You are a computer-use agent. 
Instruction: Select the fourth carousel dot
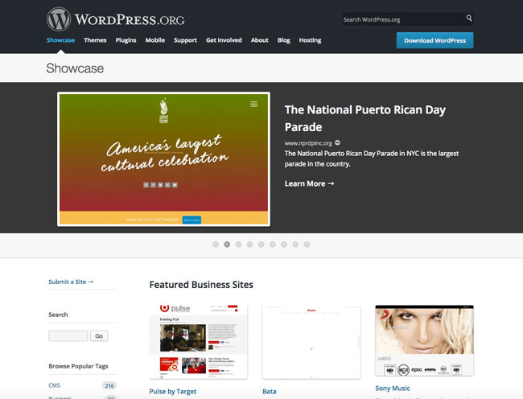(249, 245)
